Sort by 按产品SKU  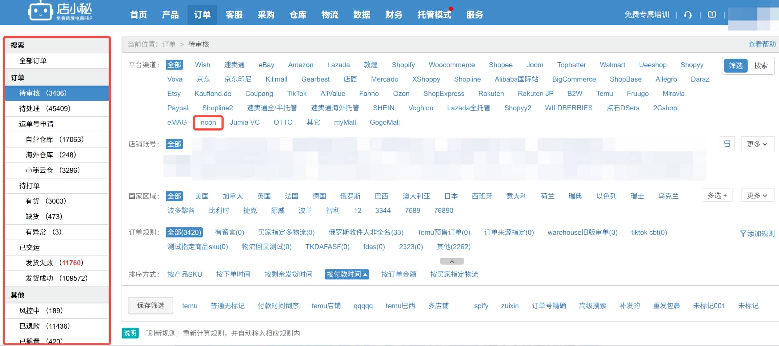[185, 274]
